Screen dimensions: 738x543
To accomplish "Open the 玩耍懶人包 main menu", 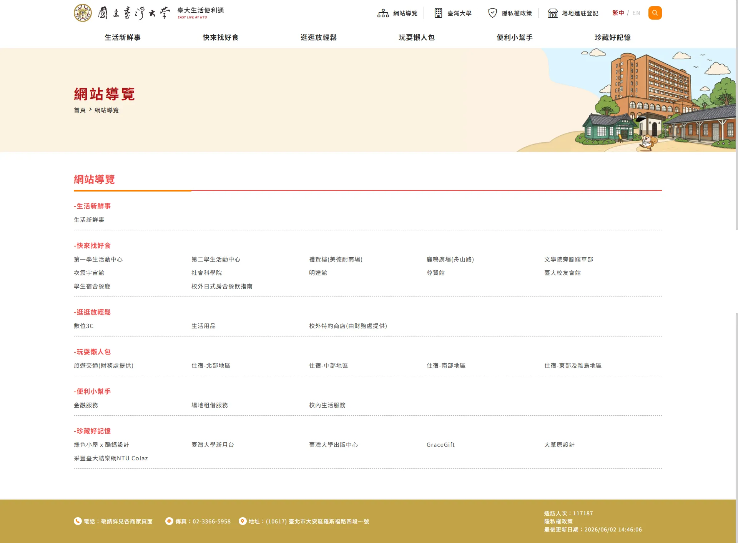I will [x=417, y=37].
